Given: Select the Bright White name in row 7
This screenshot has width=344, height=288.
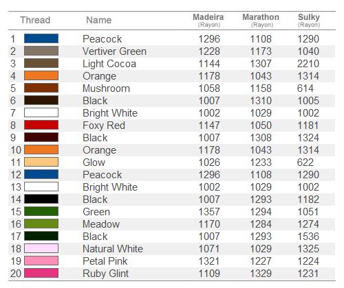Looking at the screenshot, I should pyautogui.click(x=110, y=113).
